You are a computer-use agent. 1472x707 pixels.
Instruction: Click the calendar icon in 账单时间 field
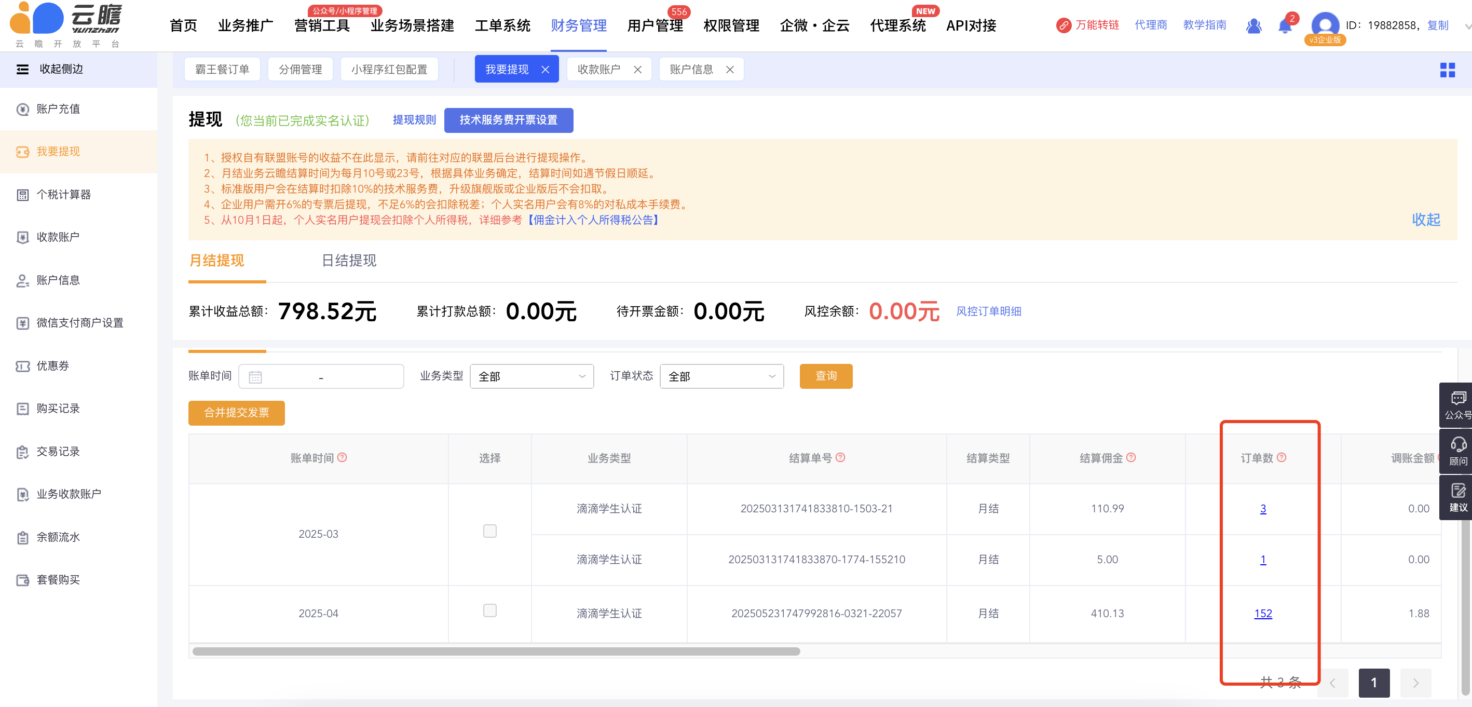point(255,377)
